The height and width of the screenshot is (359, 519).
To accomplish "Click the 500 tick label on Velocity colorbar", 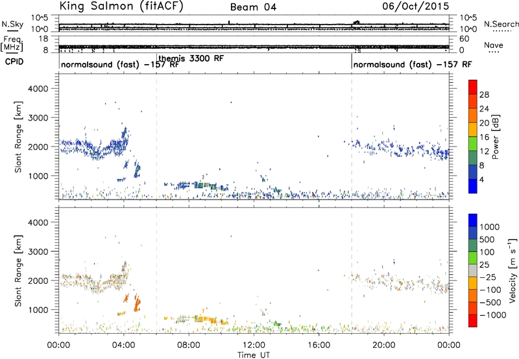I will [x=487, y=239].
